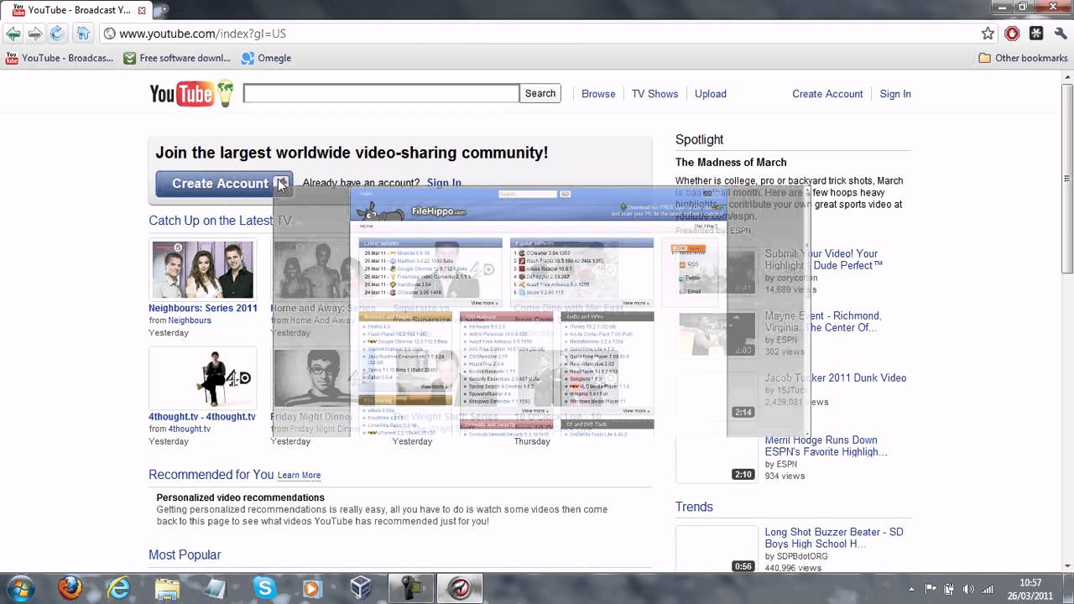Click the page vertical scrollbar thumb

1067,178
